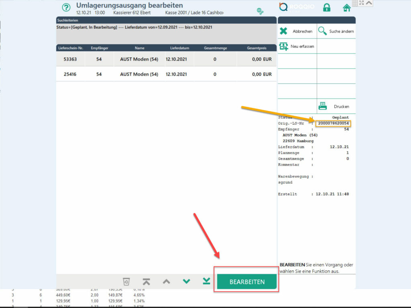The height and width of the screenshot is (308, 411).
Task: Select delivery note row 25416
Action: [166, 74]
